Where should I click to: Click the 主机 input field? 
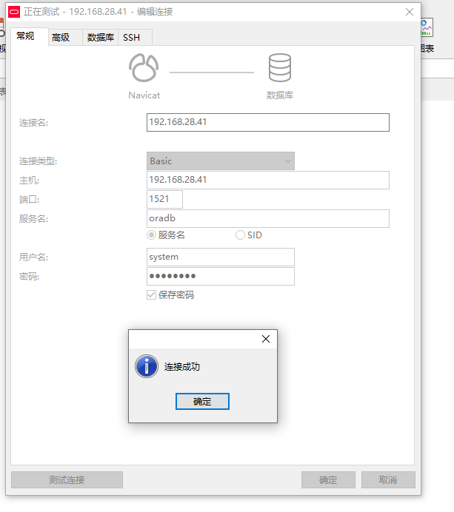[x=268, y=181]
